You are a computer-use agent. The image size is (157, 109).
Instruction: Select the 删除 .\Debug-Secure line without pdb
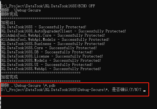click(x=21, y=10)
